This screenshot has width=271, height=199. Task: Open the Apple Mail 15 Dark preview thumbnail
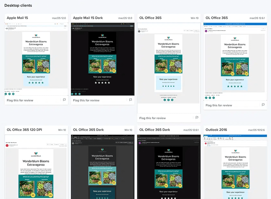[x=102, y=59]
